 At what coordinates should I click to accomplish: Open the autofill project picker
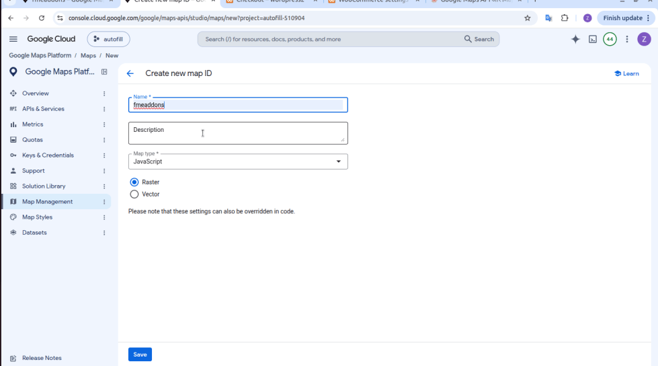pos(108,39)
